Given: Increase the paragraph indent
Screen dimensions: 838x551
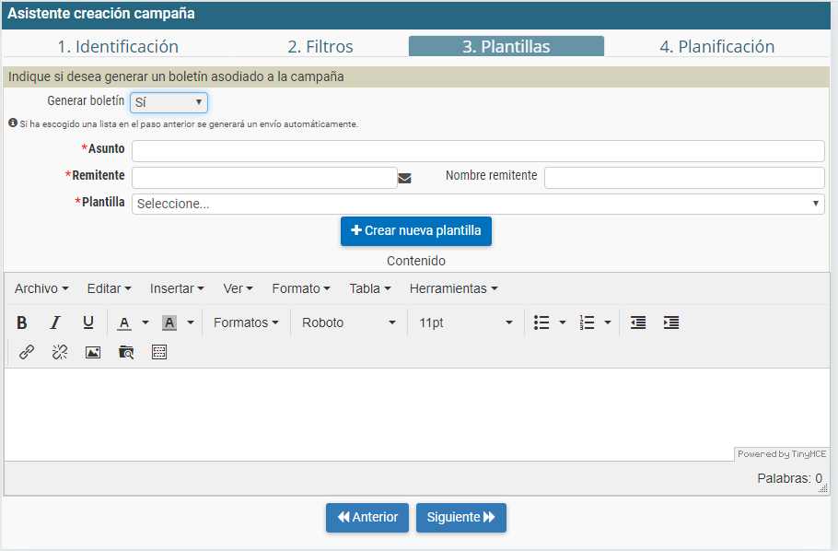Looking at the screenshot, I should (671, 322).
